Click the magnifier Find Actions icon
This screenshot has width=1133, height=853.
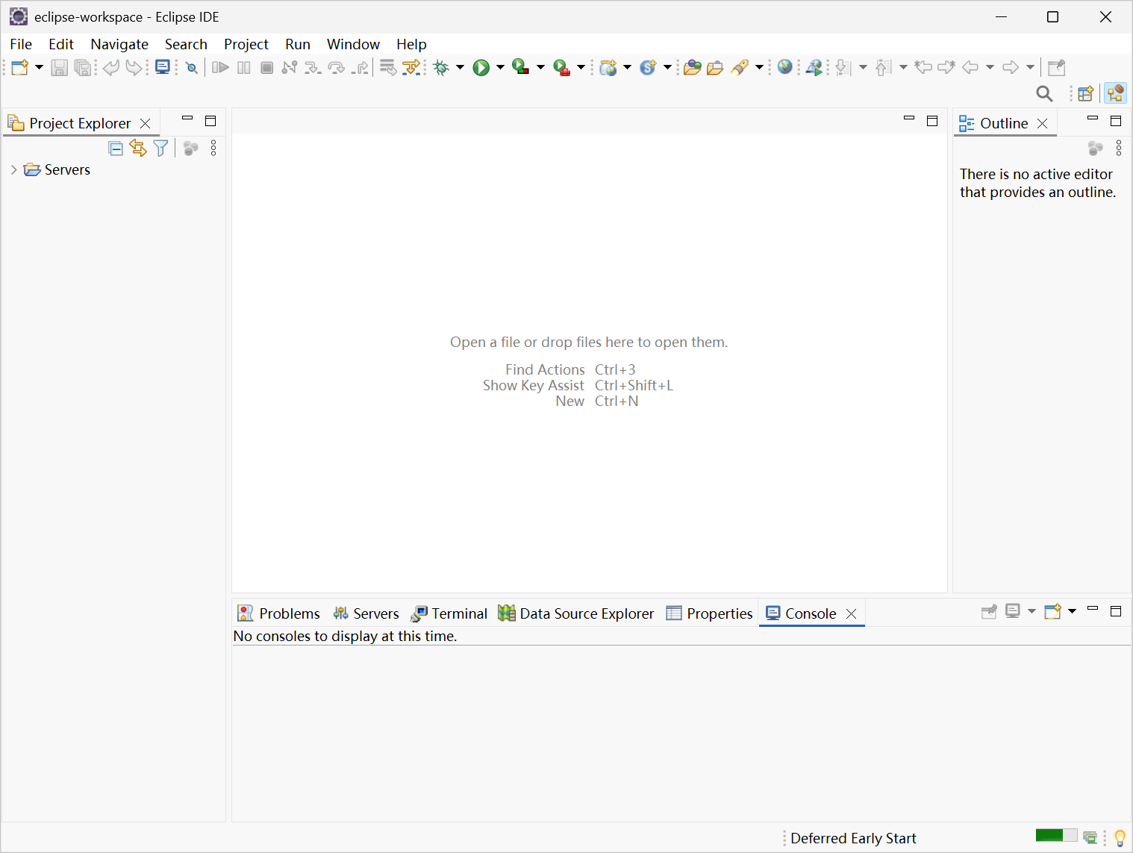click(x=1045, y=93)
